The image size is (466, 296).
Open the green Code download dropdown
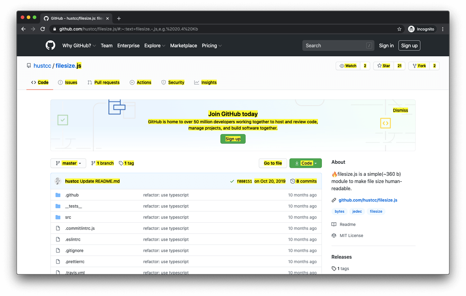click(306, 163)
